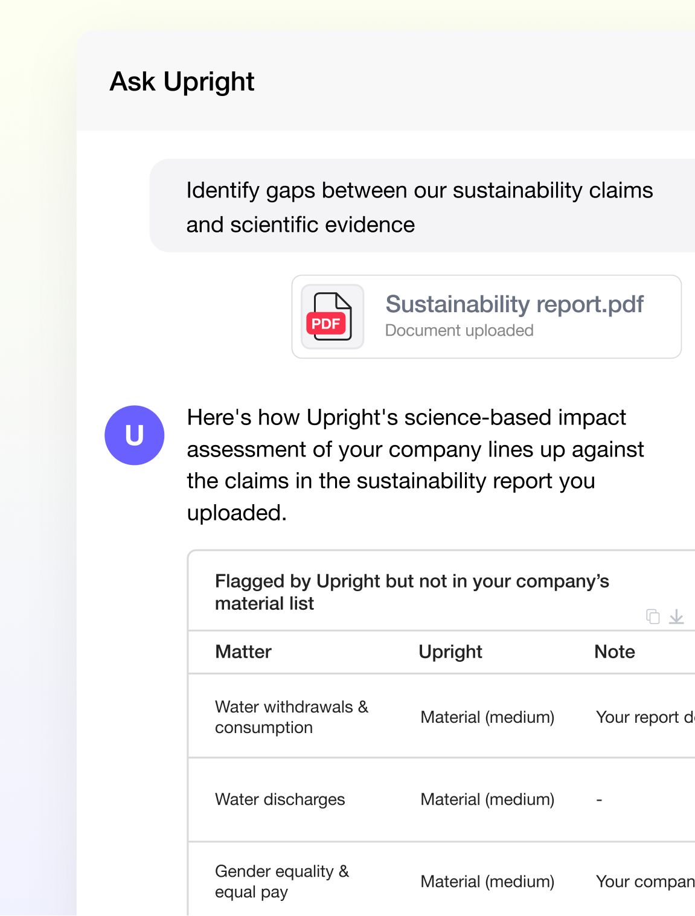
Task: Click the 'Flagged by Upright' table title
Action: tap(412, 592)
